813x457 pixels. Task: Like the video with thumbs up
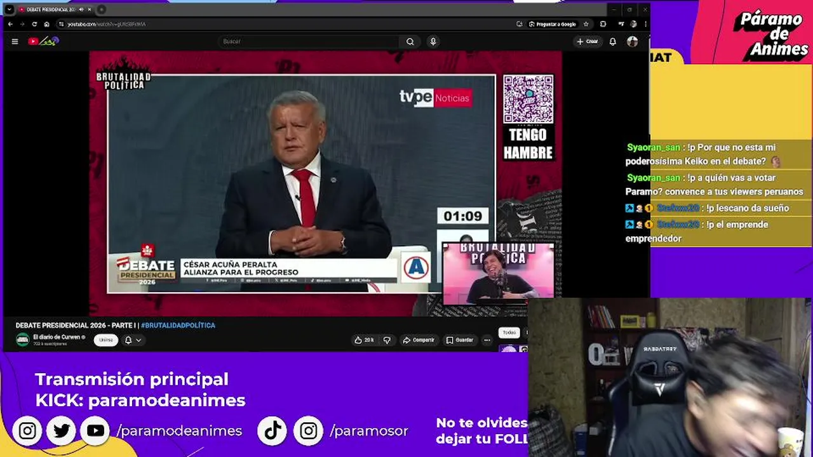(365, 340)
